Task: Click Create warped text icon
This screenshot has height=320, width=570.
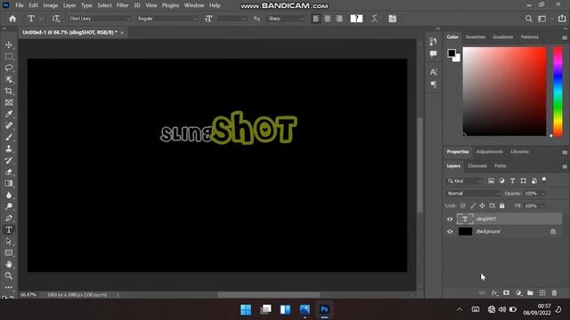Action: click(374, 19)
